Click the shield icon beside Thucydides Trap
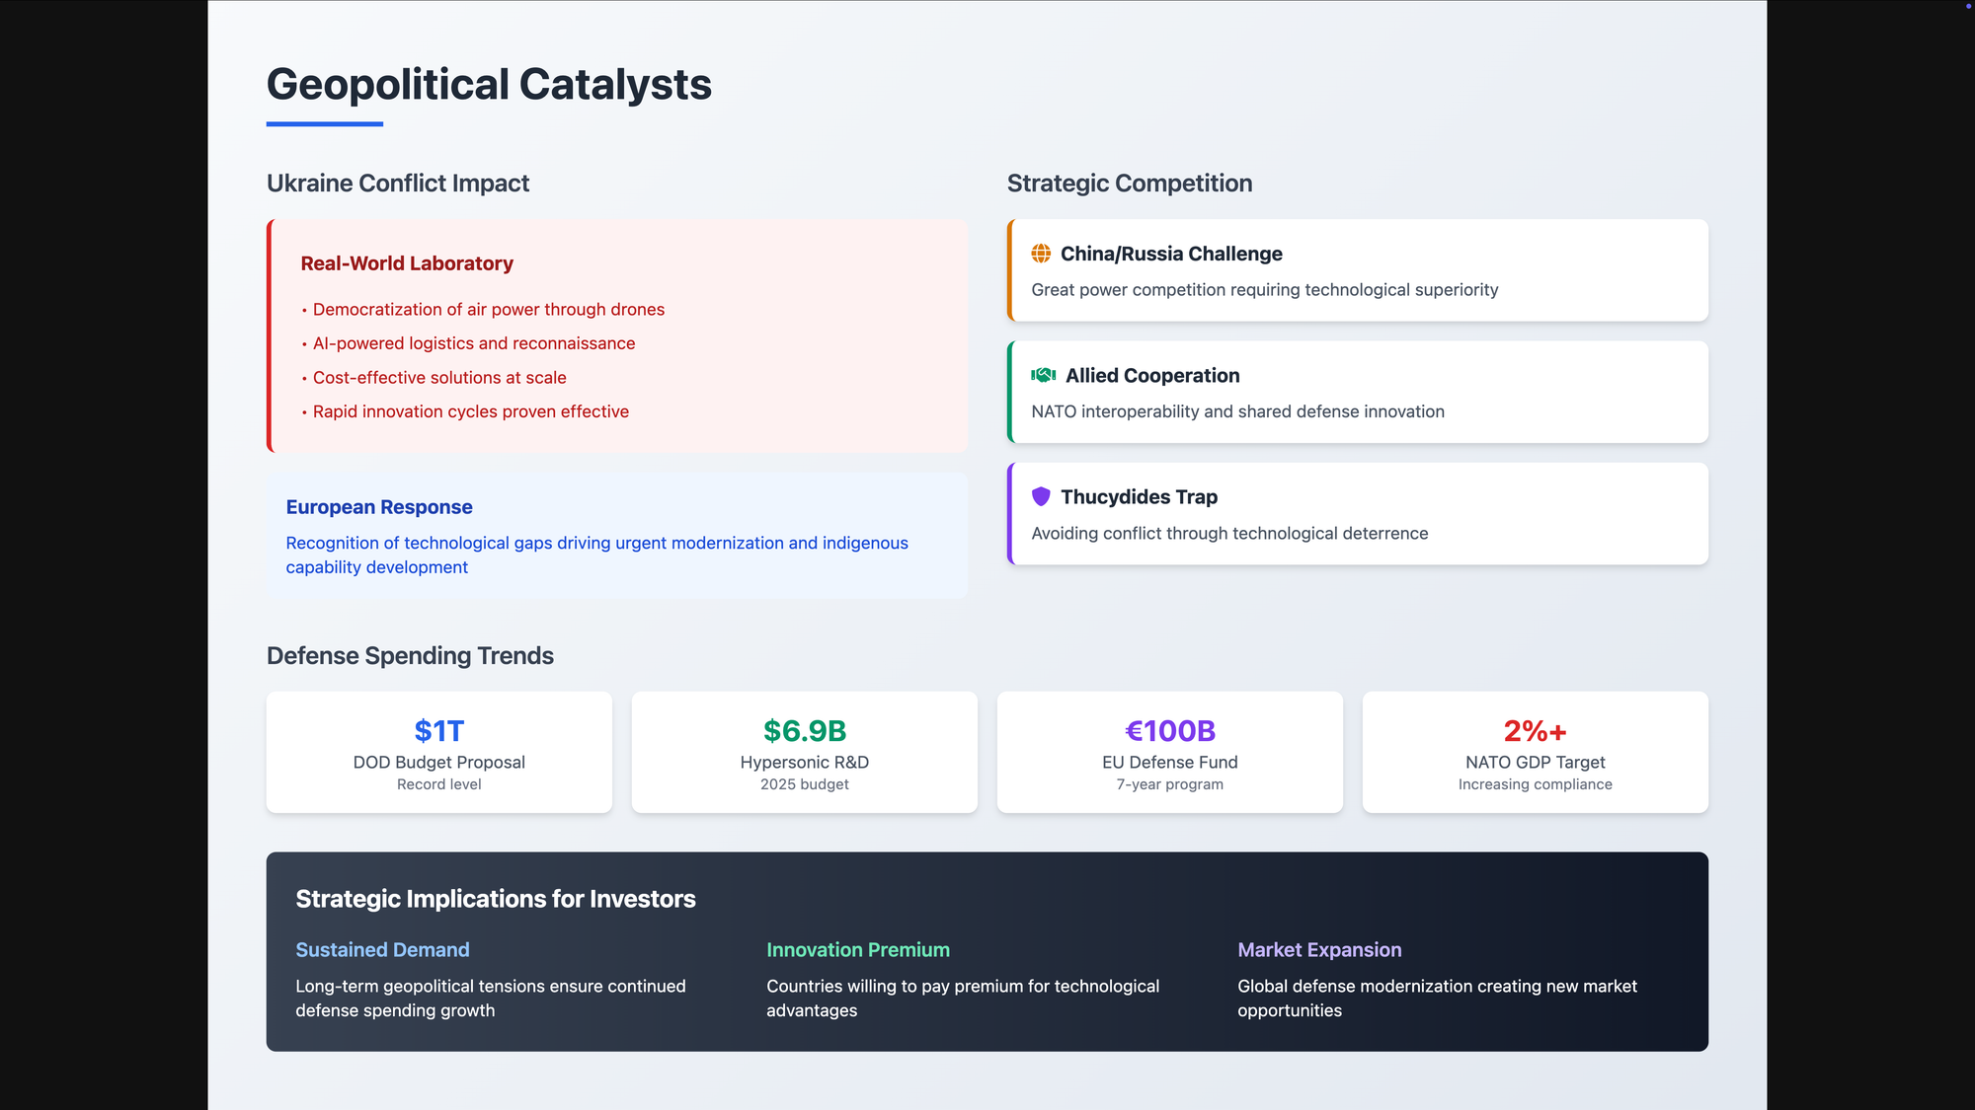The width and height of the screenshot is (1975, 1110). tap(1041, 496)
